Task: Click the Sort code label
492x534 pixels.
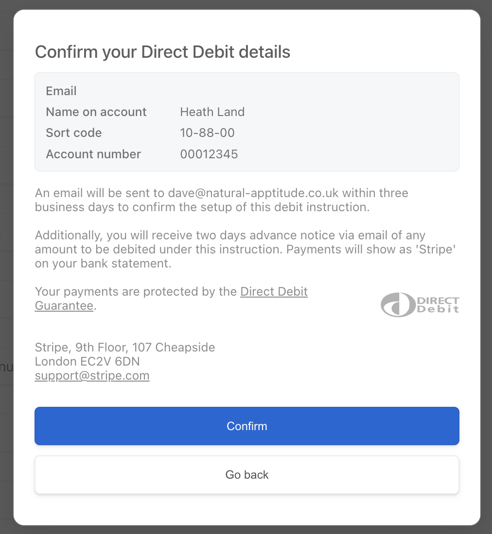Action: click(74, 133)
